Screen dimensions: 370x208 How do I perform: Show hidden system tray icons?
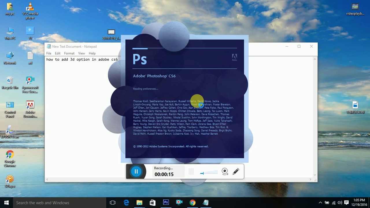[x=320, y=203]
